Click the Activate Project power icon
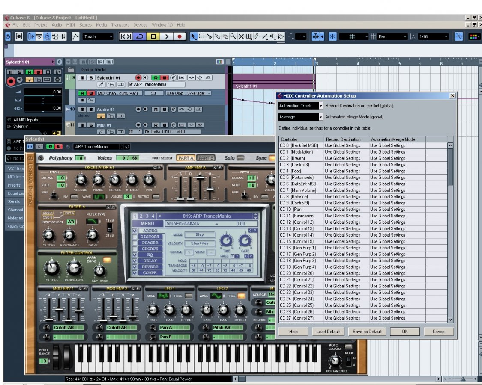482x385 pixels. [x=8, y=36]
